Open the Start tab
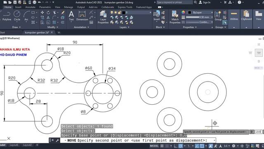 pos(2,32)
